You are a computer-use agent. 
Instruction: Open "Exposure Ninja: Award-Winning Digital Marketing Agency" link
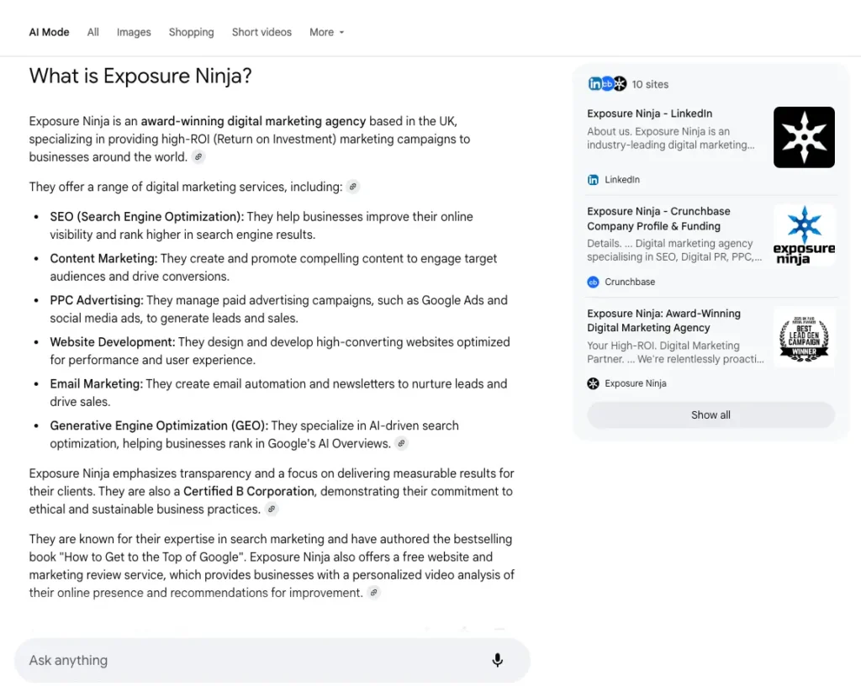click(x=663, y=321)
